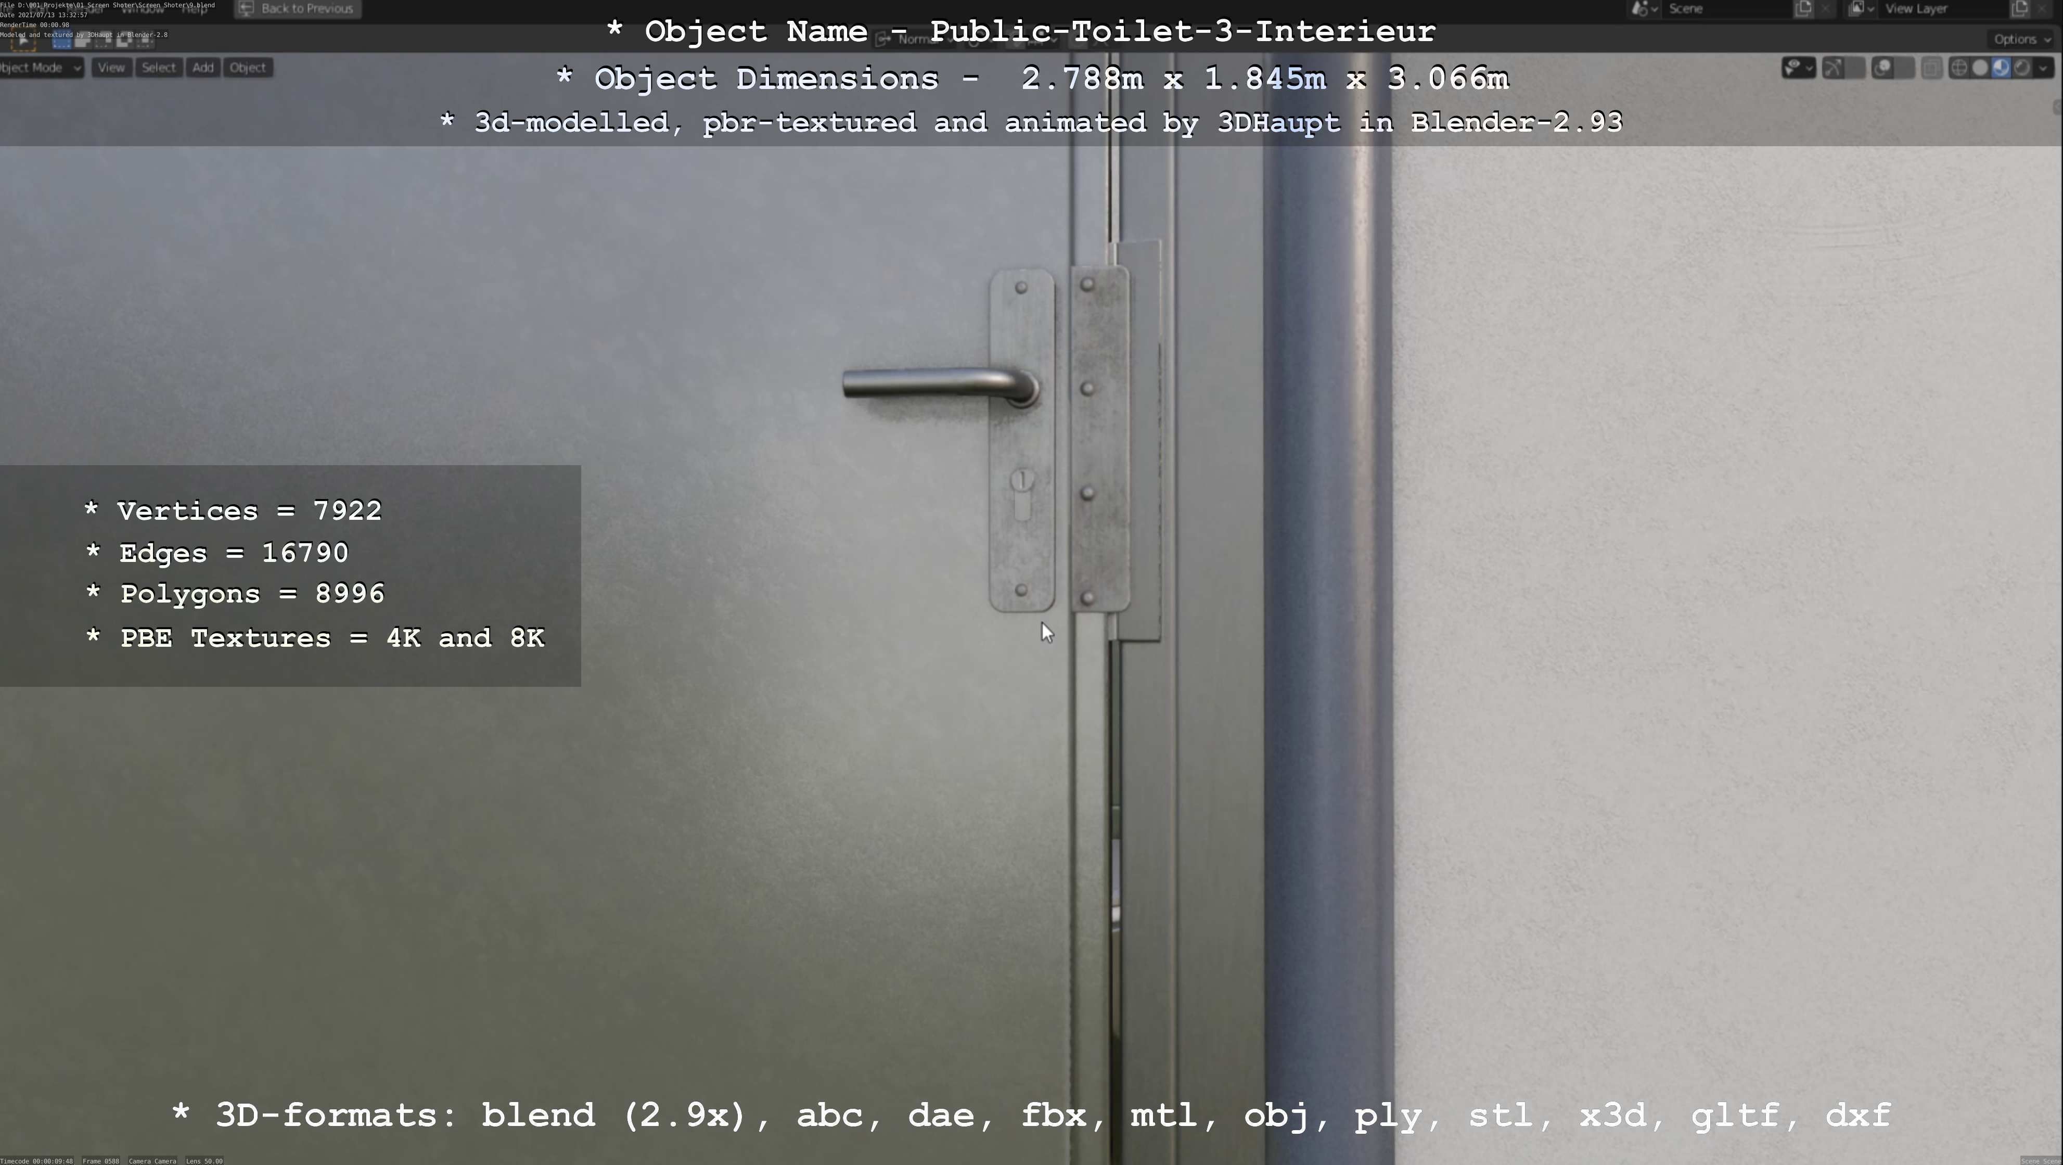
Task: Open the scene browse icon dropdown
Action: (1644, 9)
